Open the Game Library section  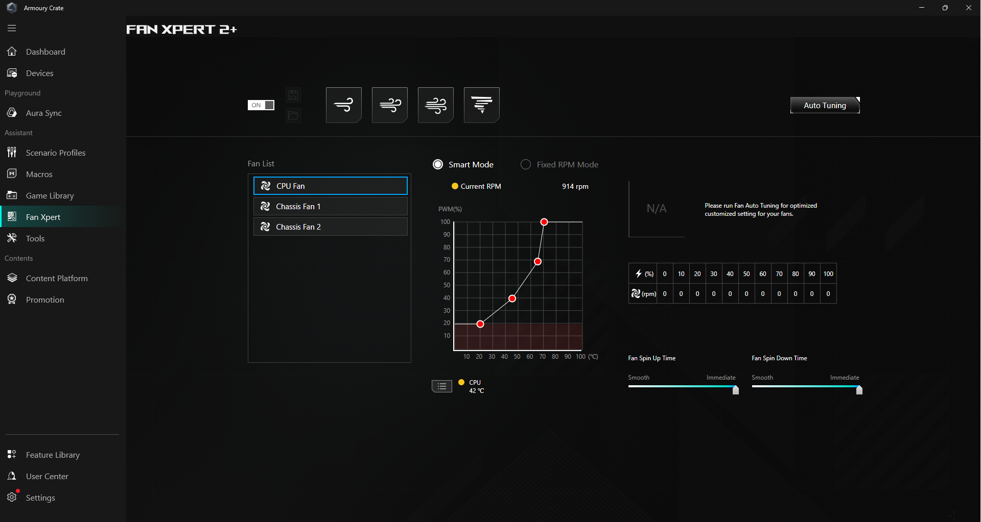point(50,195)
